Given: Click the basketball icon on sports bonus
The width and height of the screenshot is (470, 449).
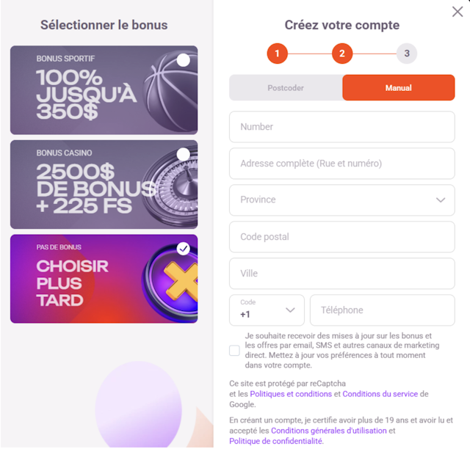Looking at the screenshot, I should point(171,92).
